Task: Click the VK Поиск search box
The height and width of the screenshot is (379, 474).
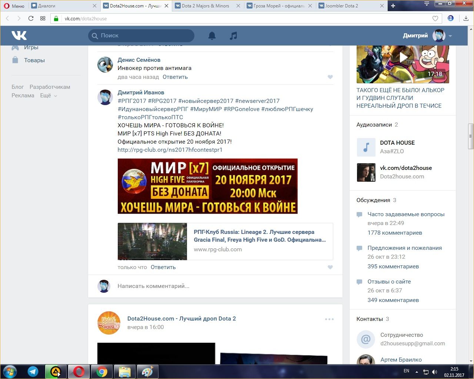Action: [x=144, y=36]
